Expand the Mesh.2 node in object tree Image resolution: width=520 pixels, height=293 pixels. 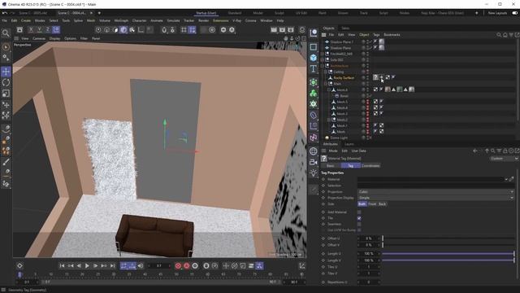tap(329, 120)
